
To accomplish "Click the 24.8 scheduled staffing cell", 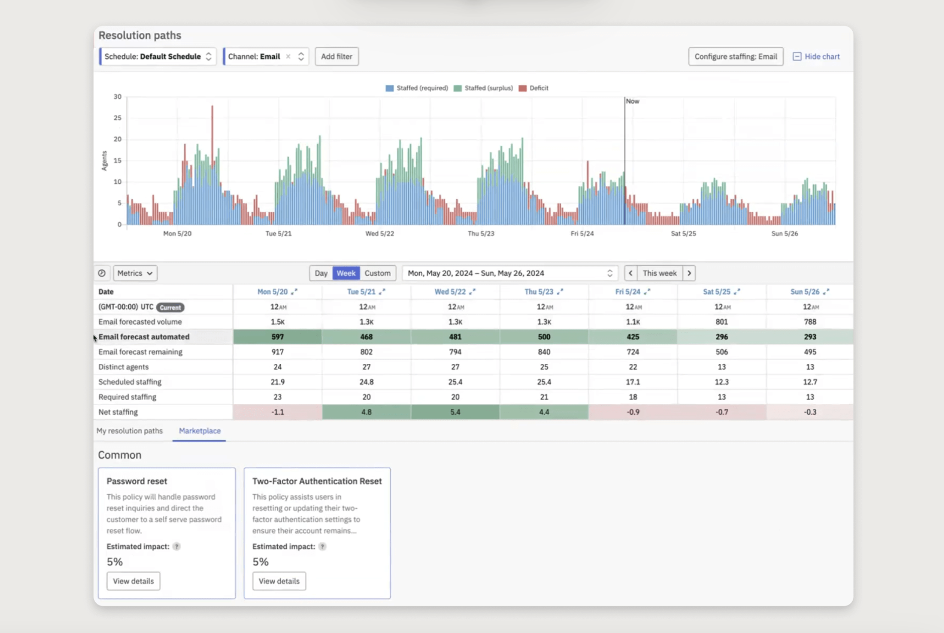I will (x=367, y=382).
